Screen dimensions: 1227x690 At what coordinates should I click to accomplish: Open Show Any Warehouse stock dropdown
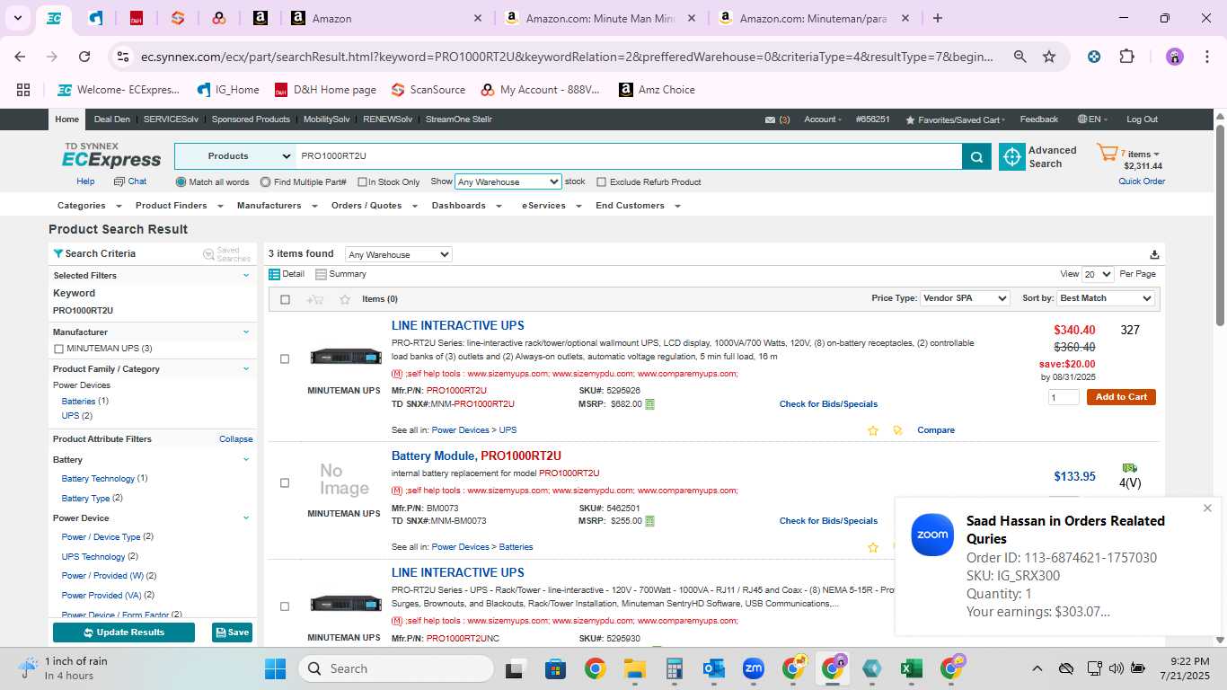tap(508, 181)
